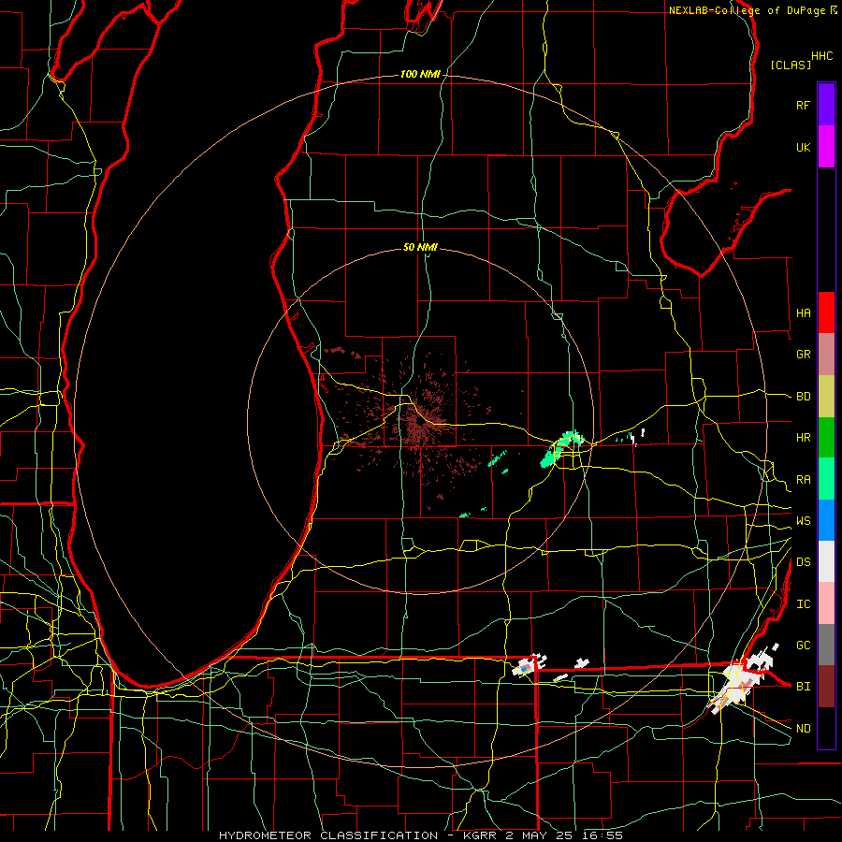Click the HR legend label
This screenshot has width=842, height=842.
point(803,438)
